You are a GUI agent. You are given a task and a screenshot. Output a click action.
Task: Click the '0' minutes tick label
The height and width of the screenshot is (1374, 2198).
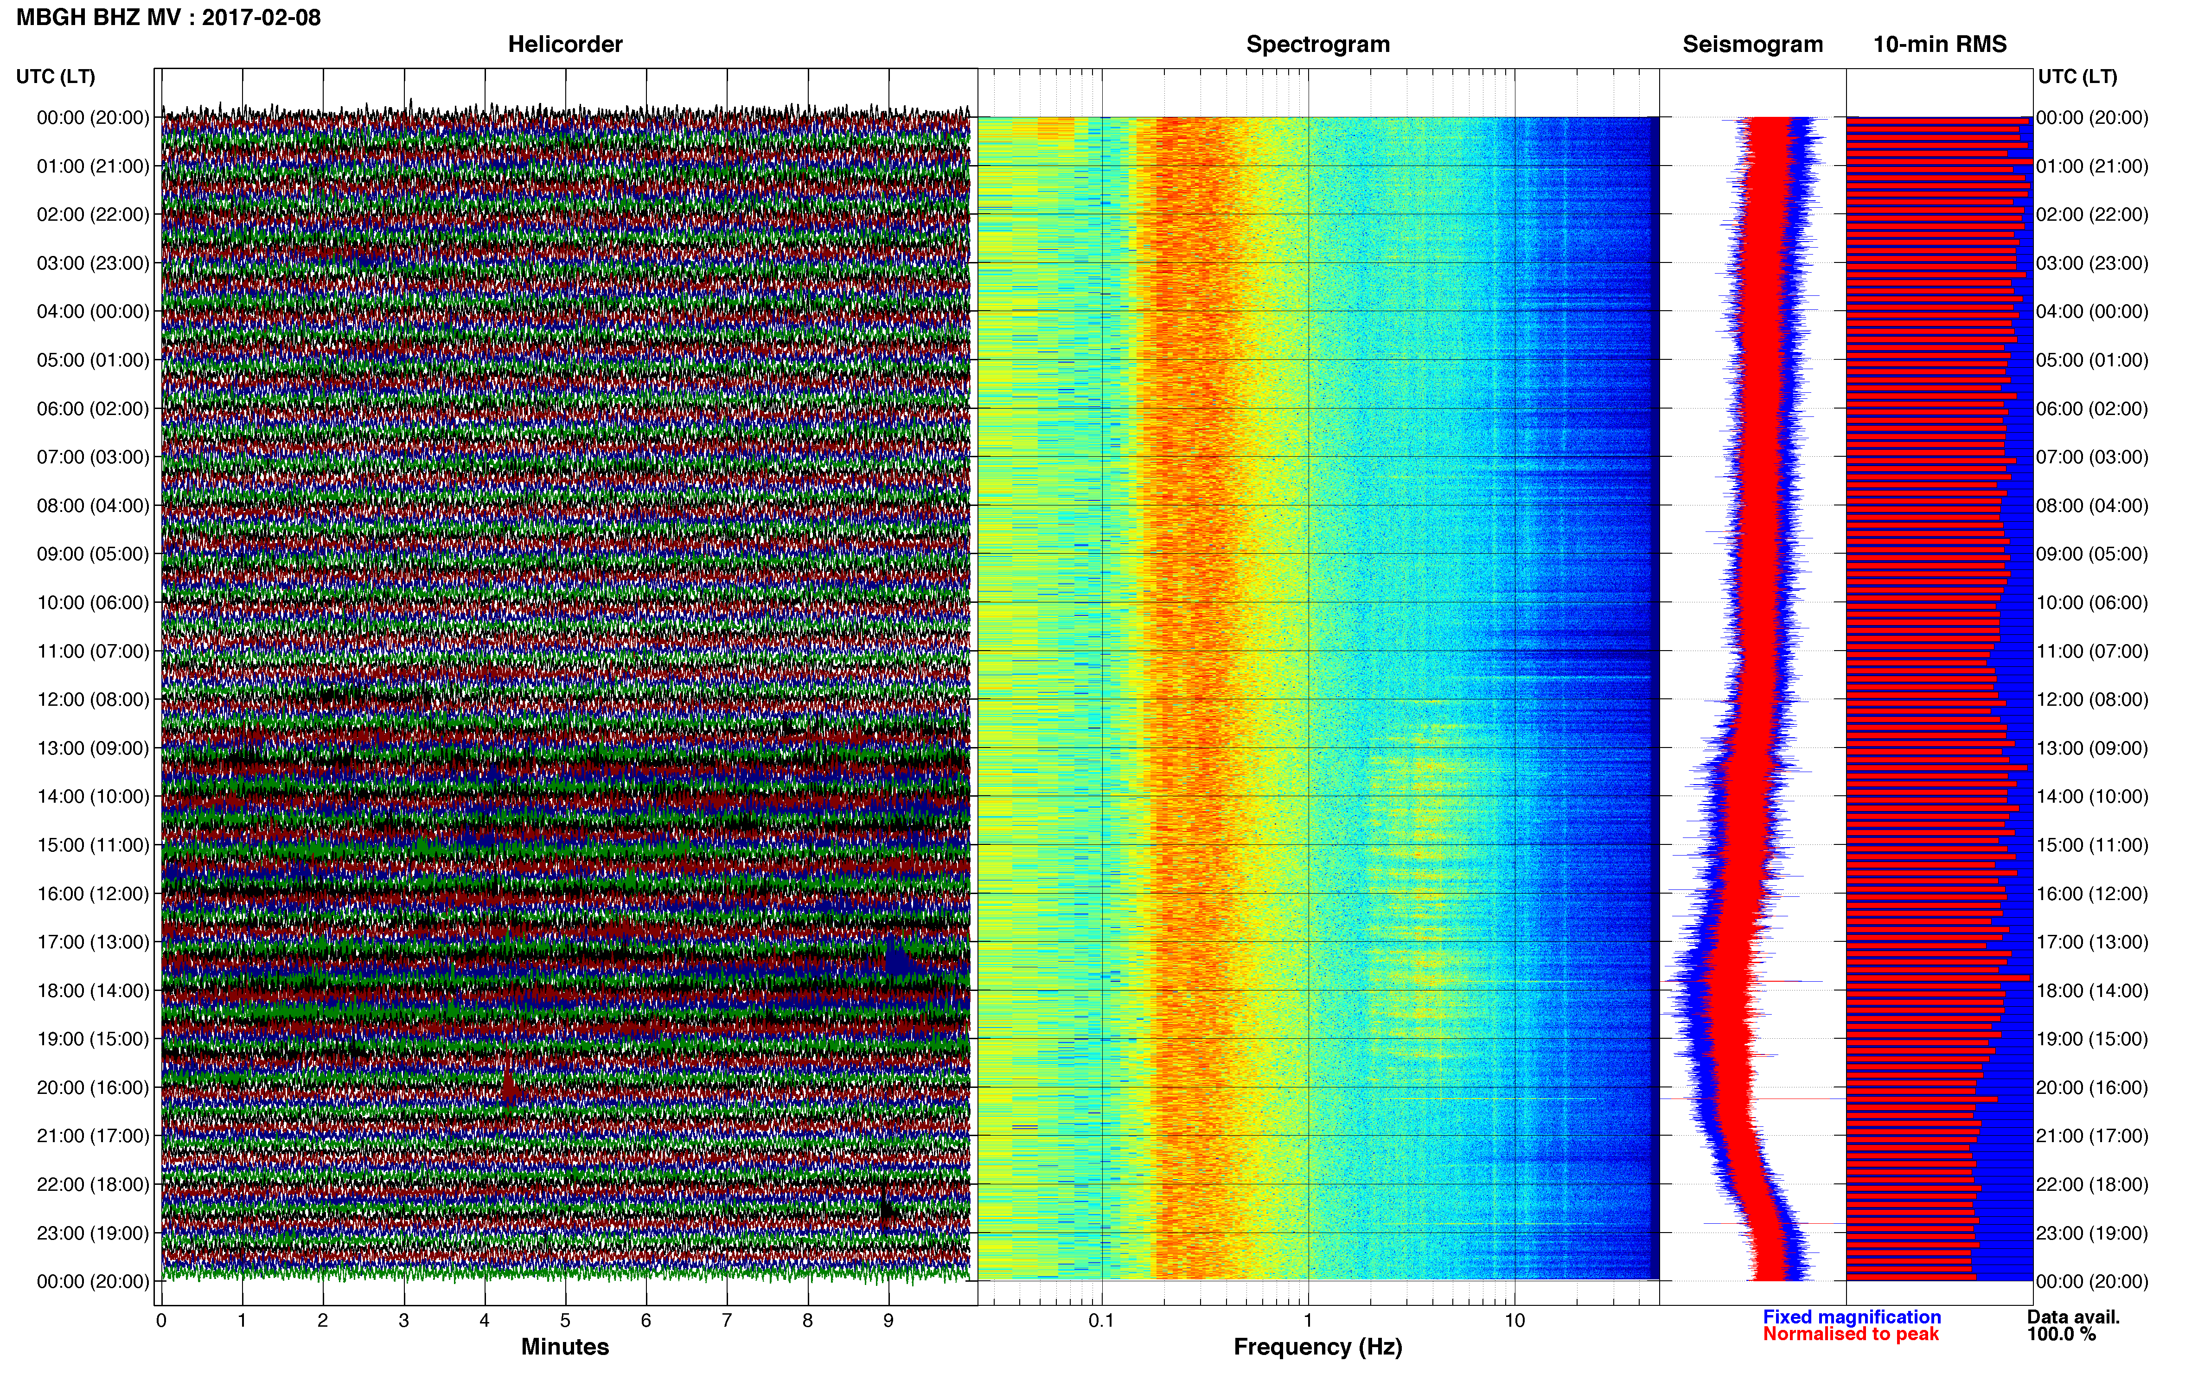pyautogui.click(x=161, y=1320)
